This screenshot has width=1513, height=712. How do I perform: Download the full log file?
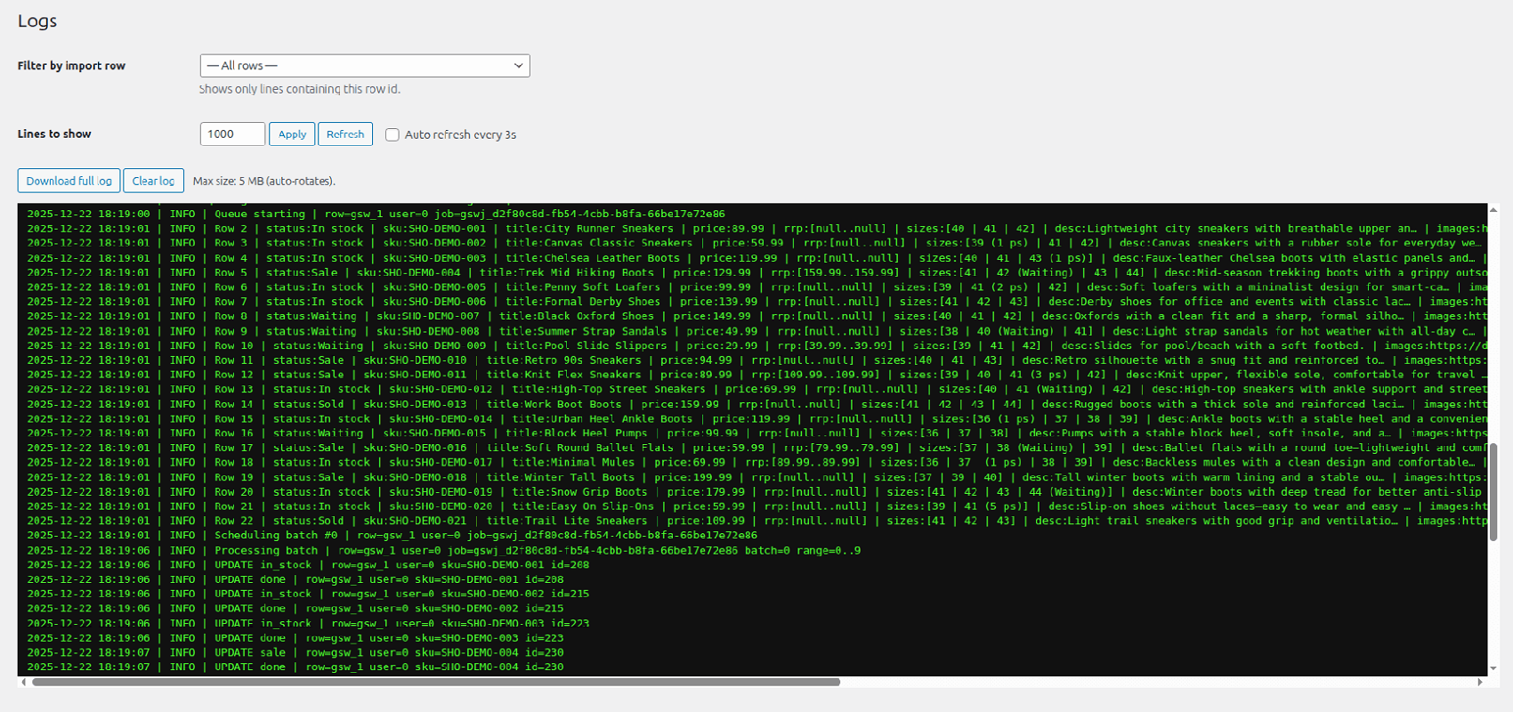69,181
